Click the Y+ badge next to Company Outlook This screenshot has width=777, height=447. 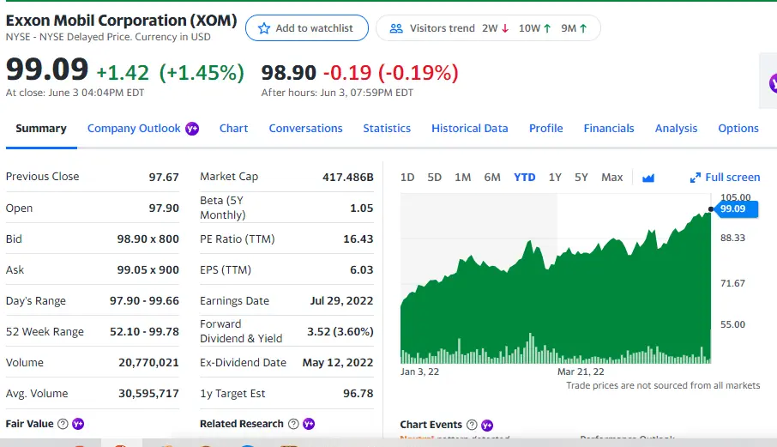coord(192,129)
